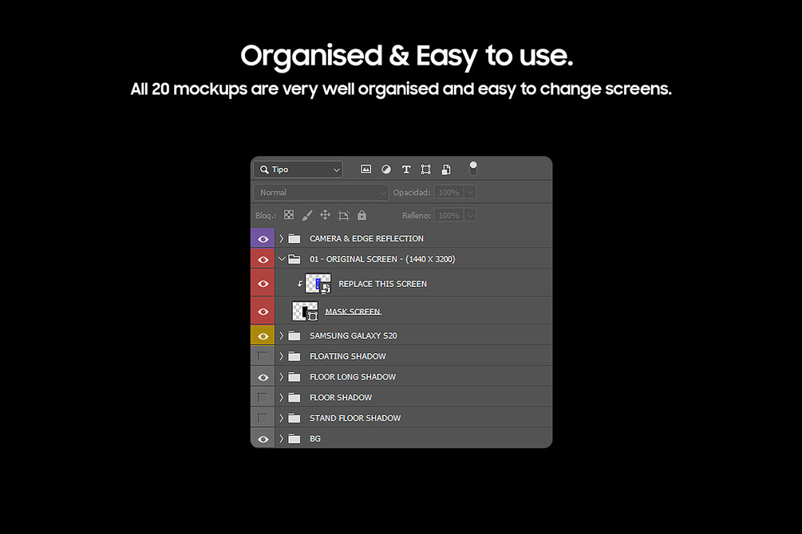The height and width of the screenshot is (534, 802).
Task: Hide the BG group
Action: [263, 439]
